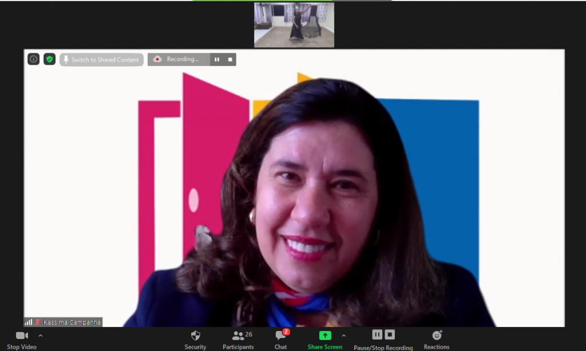586x351 pixels.
Task: Click the cloud recording indicator icon
Action: tap(157, 60)
